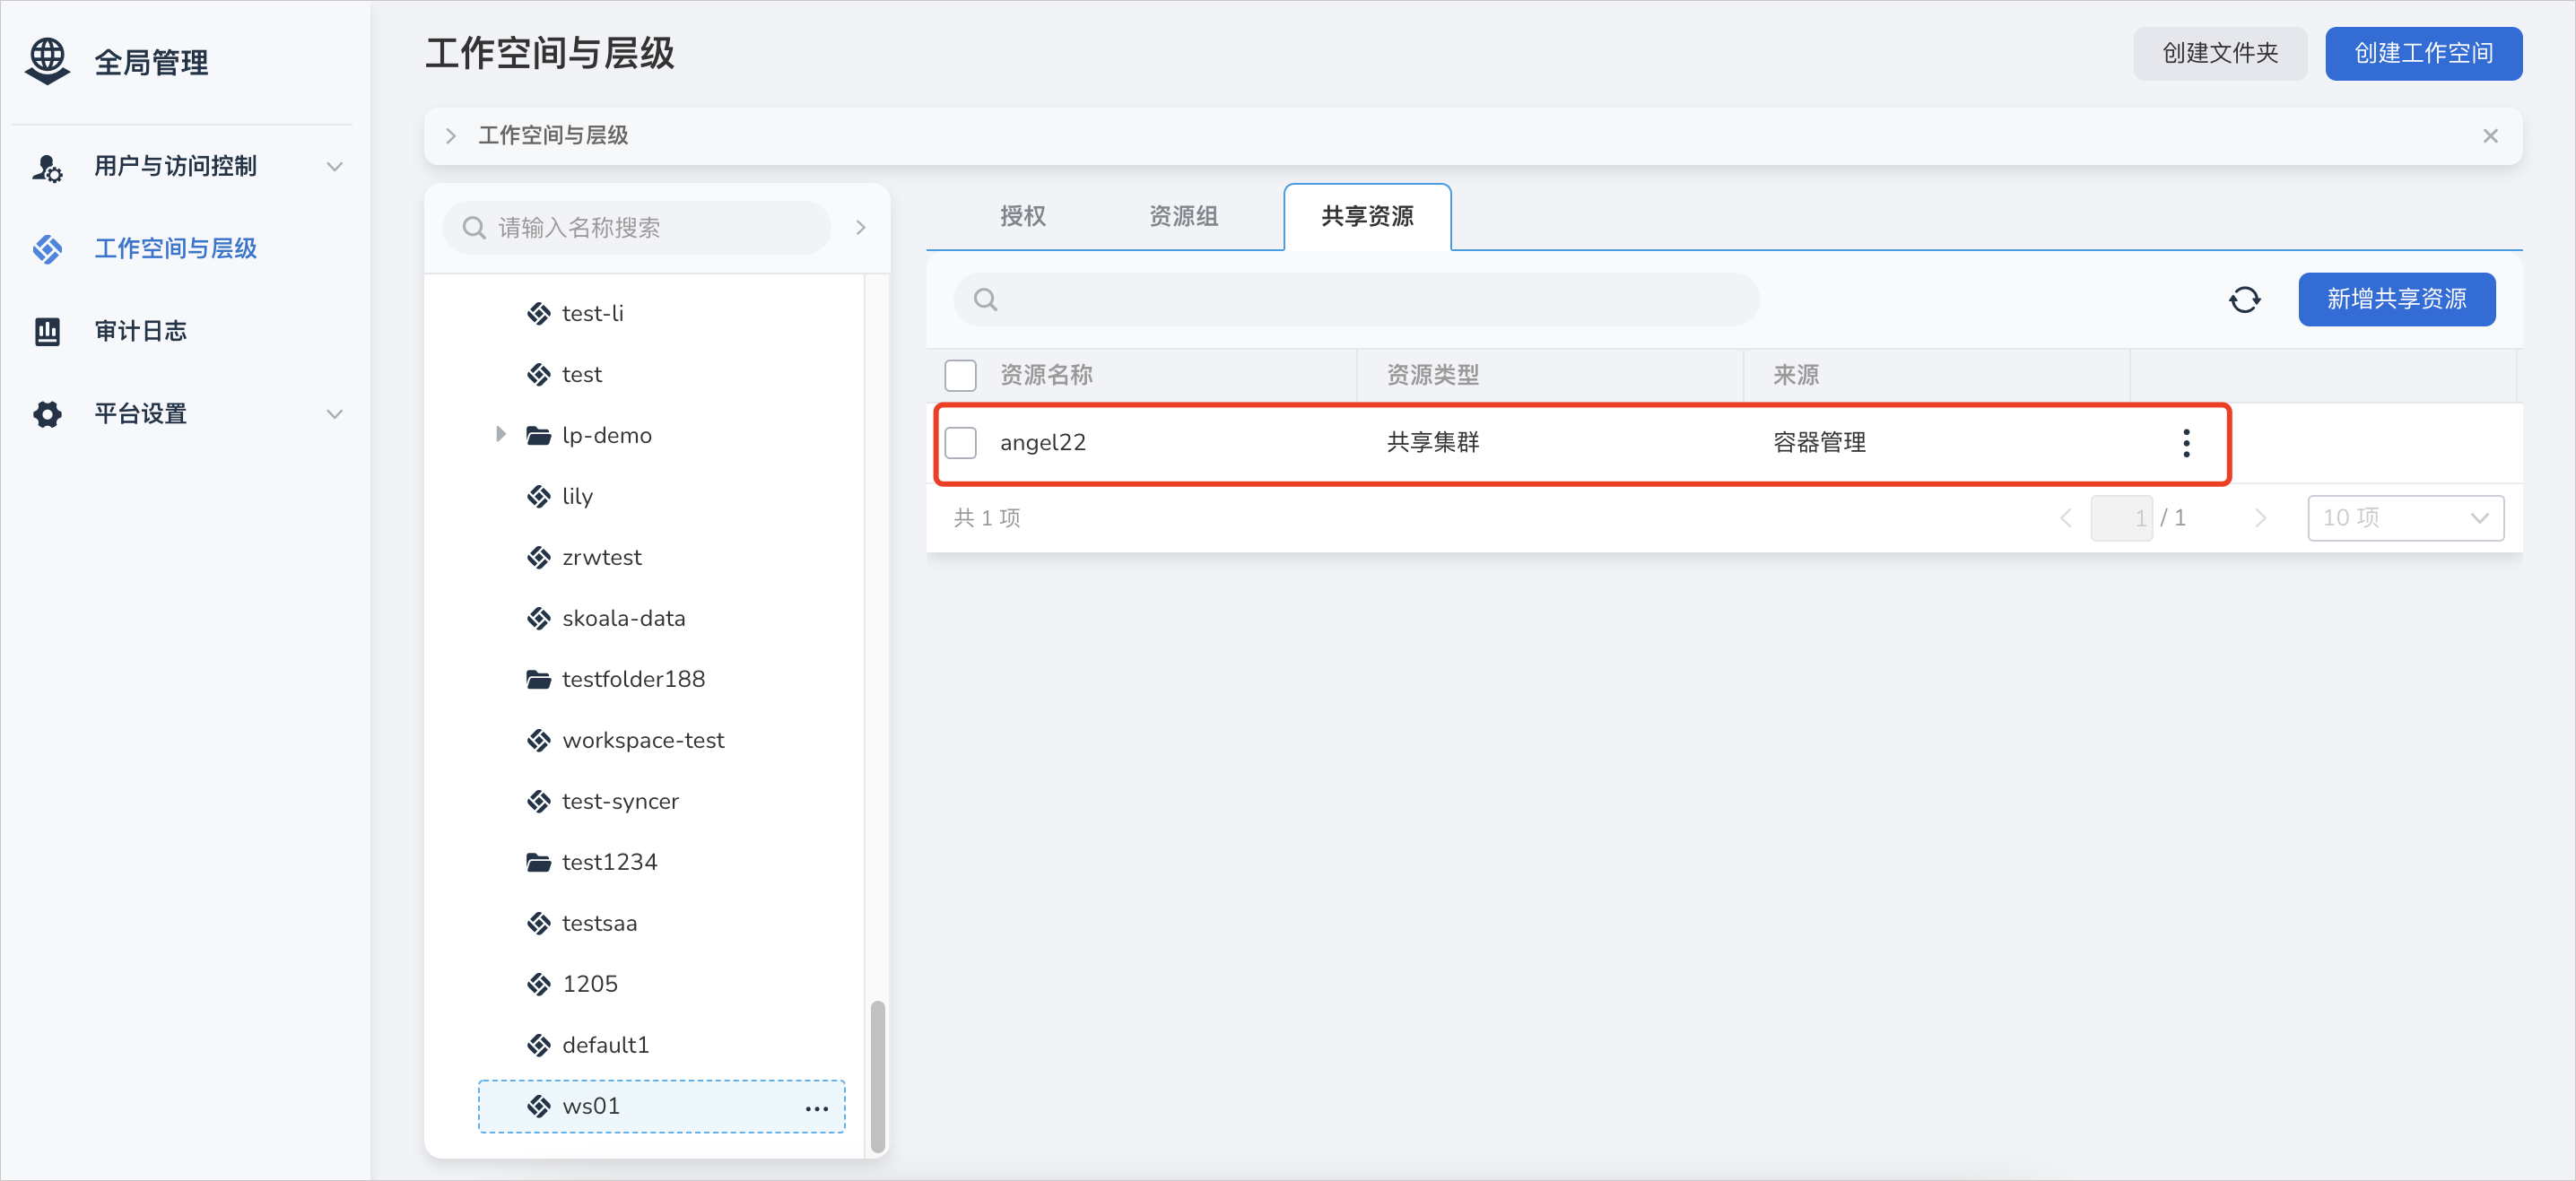
Task: Click the audit log chart icon
Action: pyautogui.click(x=47, y=331)
